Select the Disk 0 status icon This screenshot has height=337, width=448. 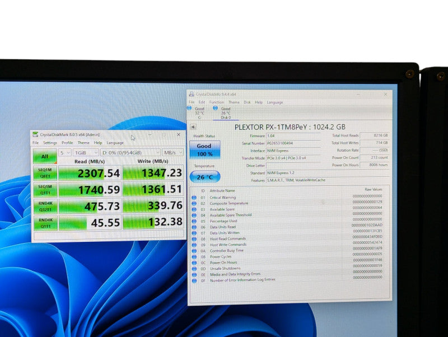[216, 108]
